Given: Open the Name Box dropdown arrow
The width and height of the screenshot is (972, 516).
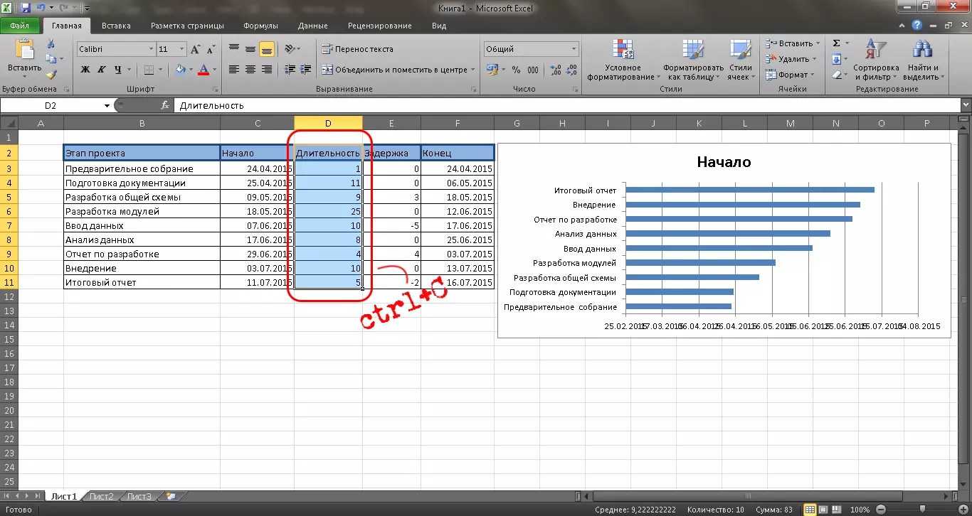Looking at the screenshot, I should (x=107, y=106).
